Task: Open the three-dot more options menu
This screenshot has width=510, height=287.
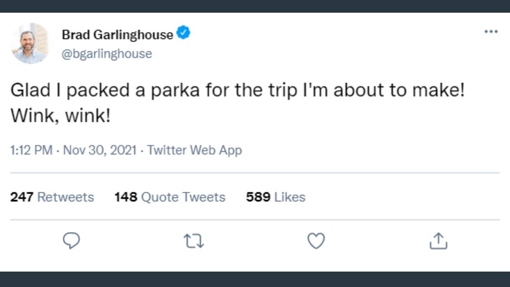Action: (x=491, y=32)
